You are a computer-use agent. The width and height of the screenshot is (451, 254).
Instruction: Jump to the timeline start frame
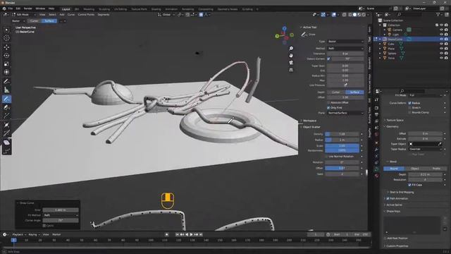177,235
